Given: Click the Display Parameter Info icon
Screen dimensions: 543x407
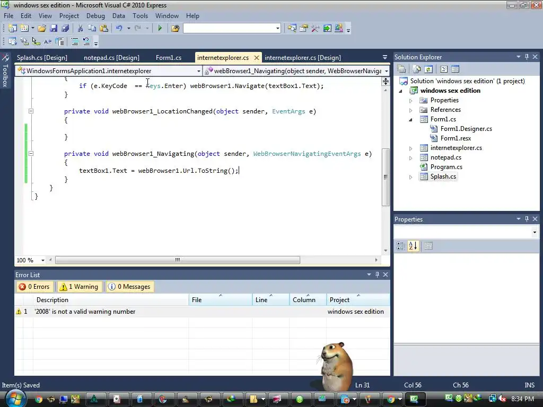Looking at the screenshot, I should coord(24,42).
